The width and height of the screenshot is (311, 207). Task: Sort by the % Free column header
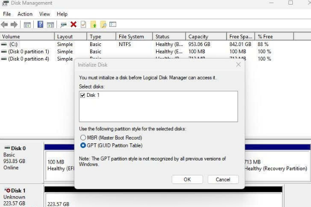pyautogui.click(x=274, y=37)
